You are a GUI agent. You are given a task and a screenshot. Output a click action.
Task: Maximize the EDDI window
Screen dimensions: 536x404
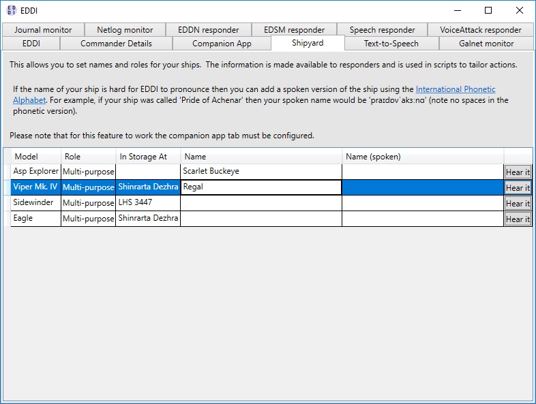coord(488,10)
